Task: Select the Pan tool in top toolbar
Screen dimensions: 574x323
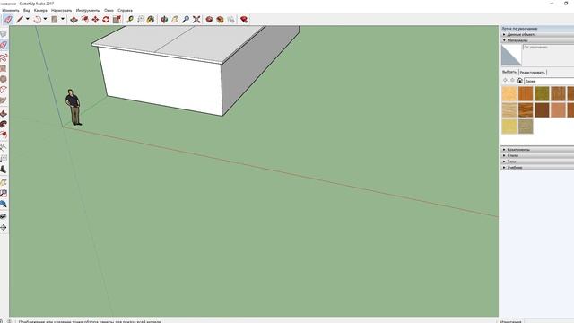Action: pos(175,20)
